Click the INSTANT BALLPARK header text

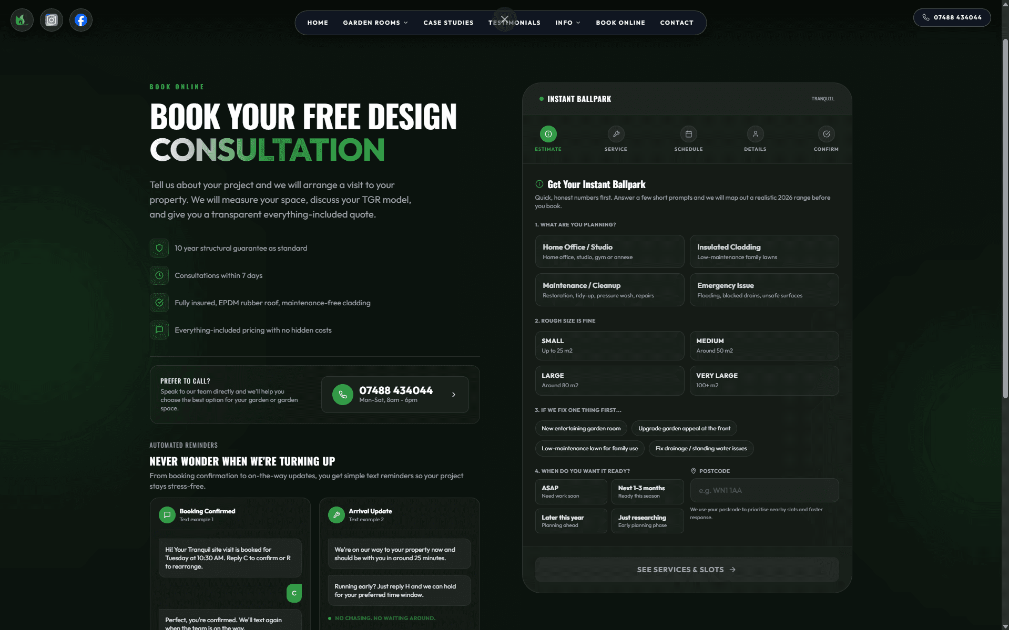(x=579, y=99)
